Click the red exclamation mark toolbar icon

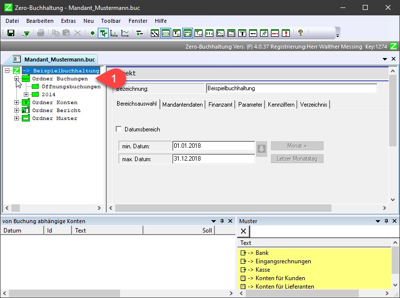(286, 33)
